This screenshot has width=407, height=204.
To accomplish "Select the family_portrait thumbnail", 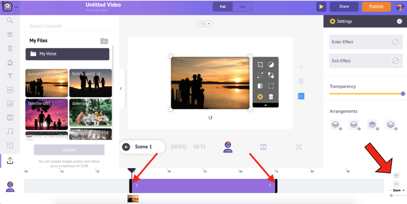I will tap(90, 83).
